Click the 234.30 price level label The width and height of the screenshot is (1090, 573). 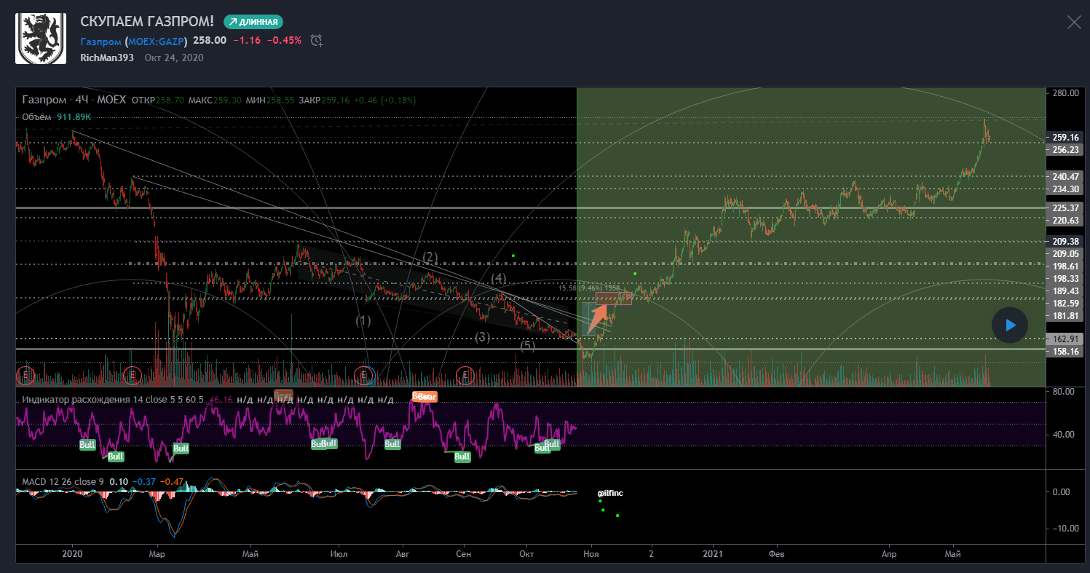click(1065, 189)
